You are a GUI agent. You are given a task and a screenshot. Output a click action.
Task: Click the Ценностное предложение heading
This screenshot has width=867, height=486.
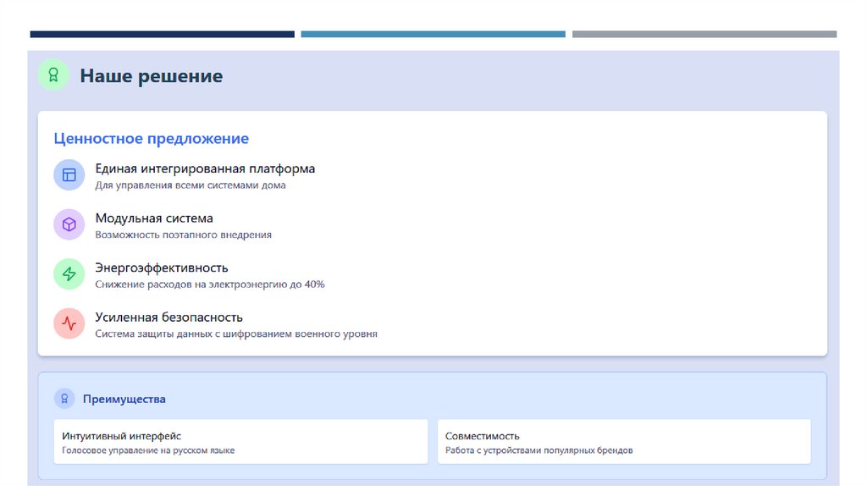(152, 138)
